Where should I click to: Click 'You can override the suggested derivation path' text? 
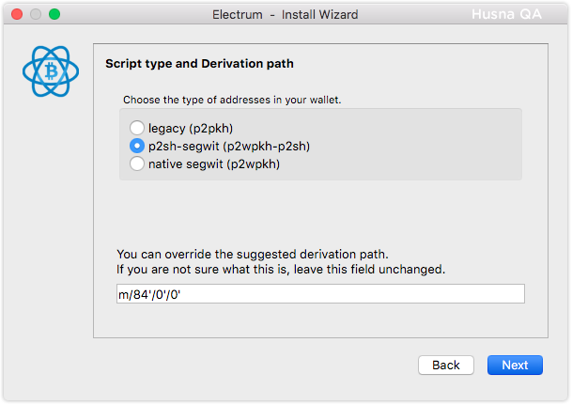[253, 254]
